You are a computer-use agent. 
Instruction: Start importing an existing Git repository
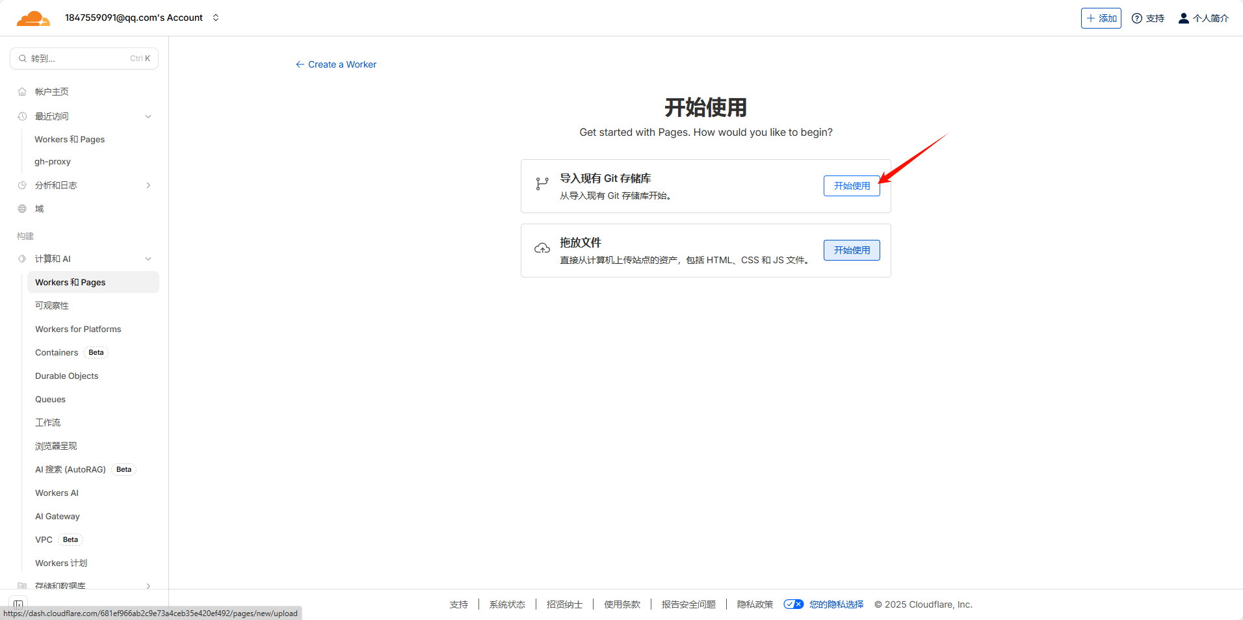click(851, 186)
